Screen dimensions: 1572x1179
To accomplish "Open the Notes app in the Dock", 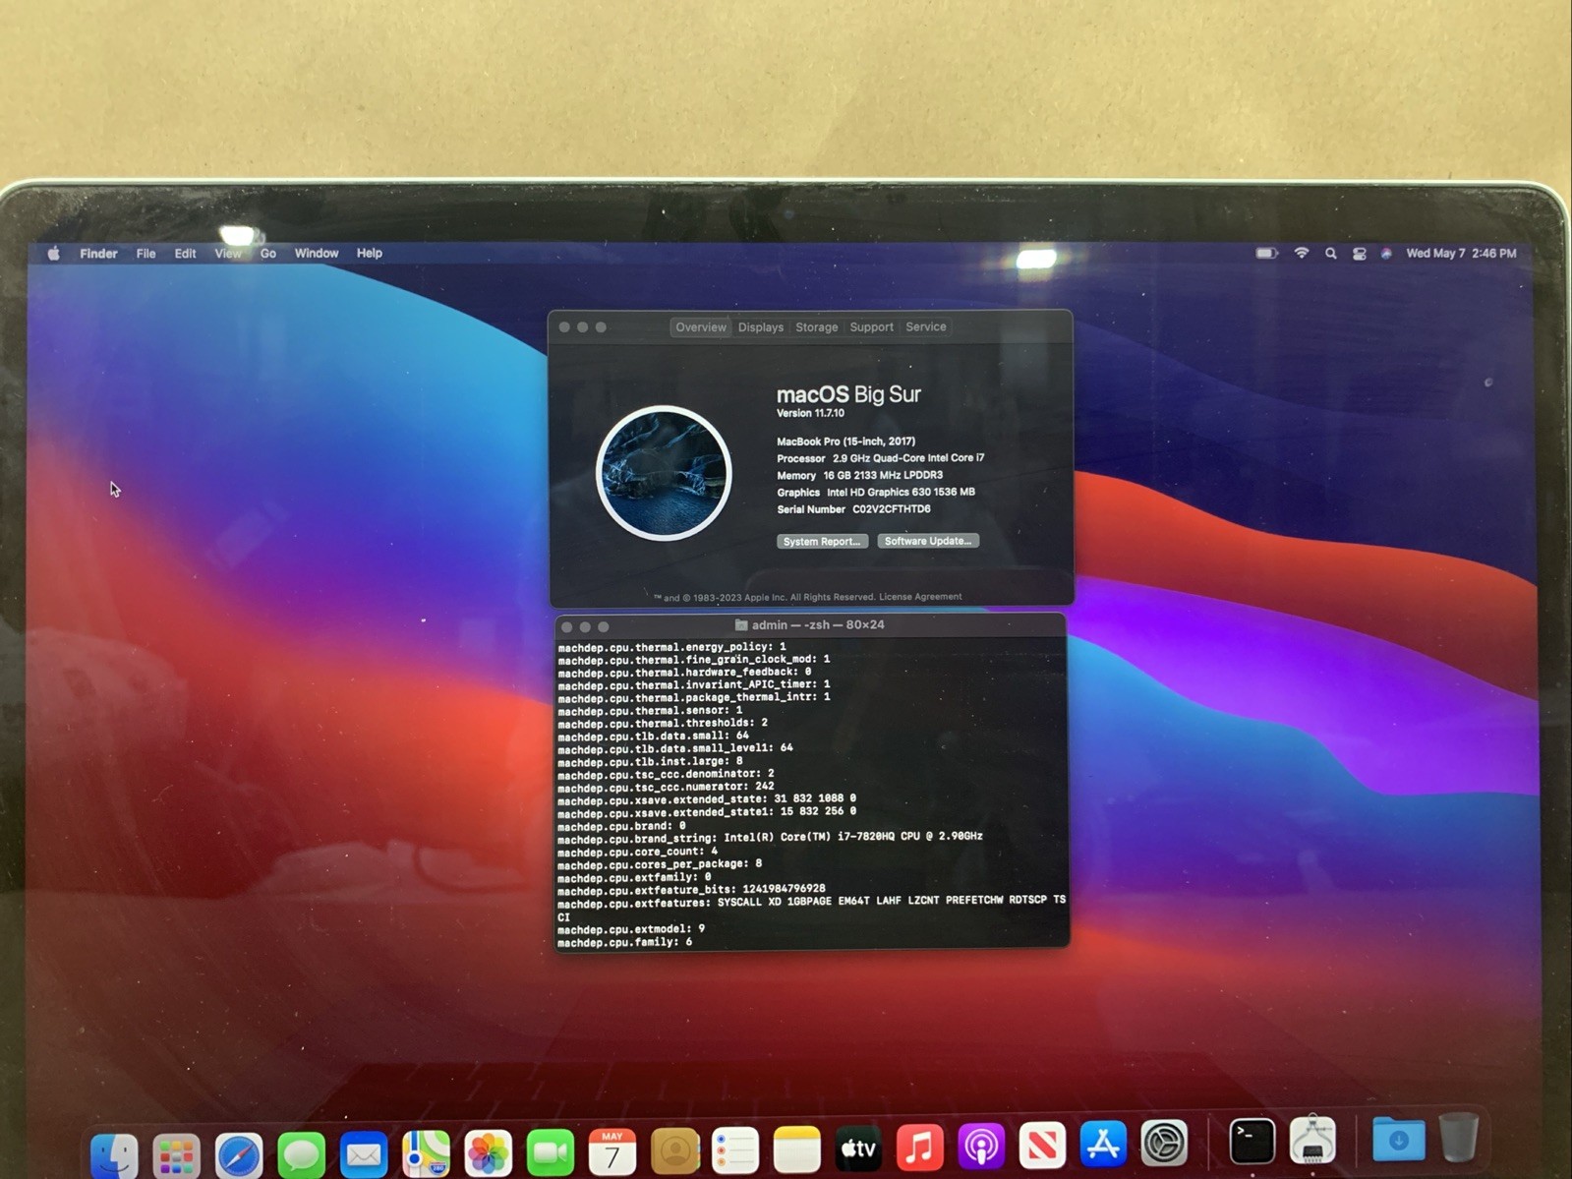I will [x=796, y=1149].
